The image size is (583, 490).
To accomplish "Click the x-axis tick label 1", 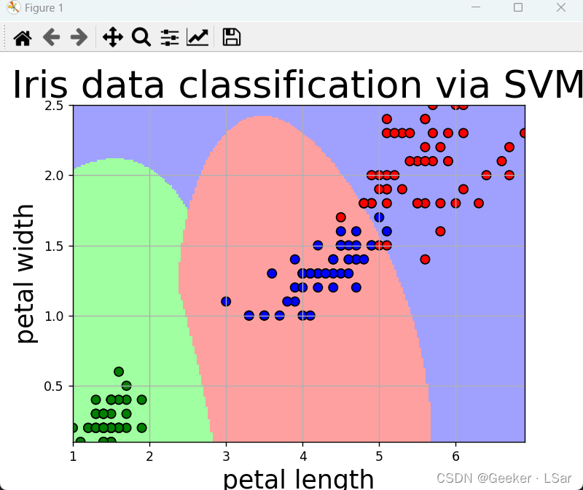I will (73, 456).
